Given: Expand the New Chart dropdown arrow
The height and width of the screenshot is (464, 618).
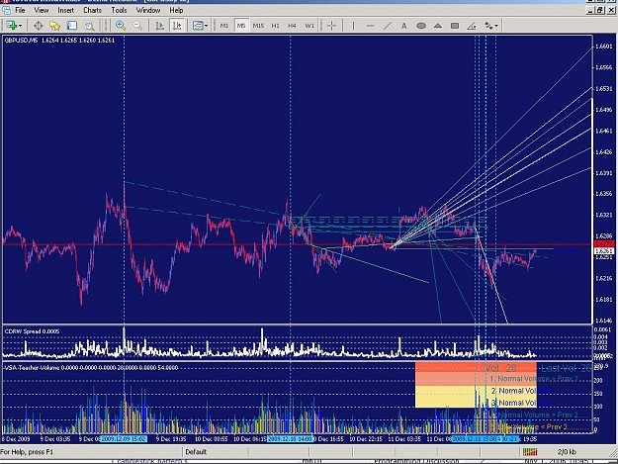Looking at the screenshot, I should coord(20,26).
